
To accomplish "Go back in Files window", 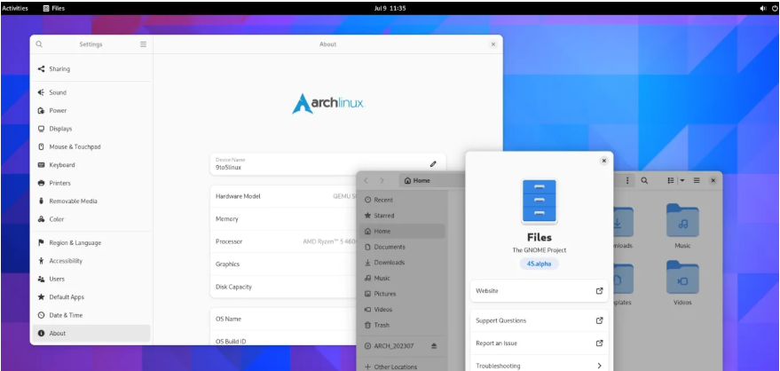I will pyautogui.click(x=366, y=180).
